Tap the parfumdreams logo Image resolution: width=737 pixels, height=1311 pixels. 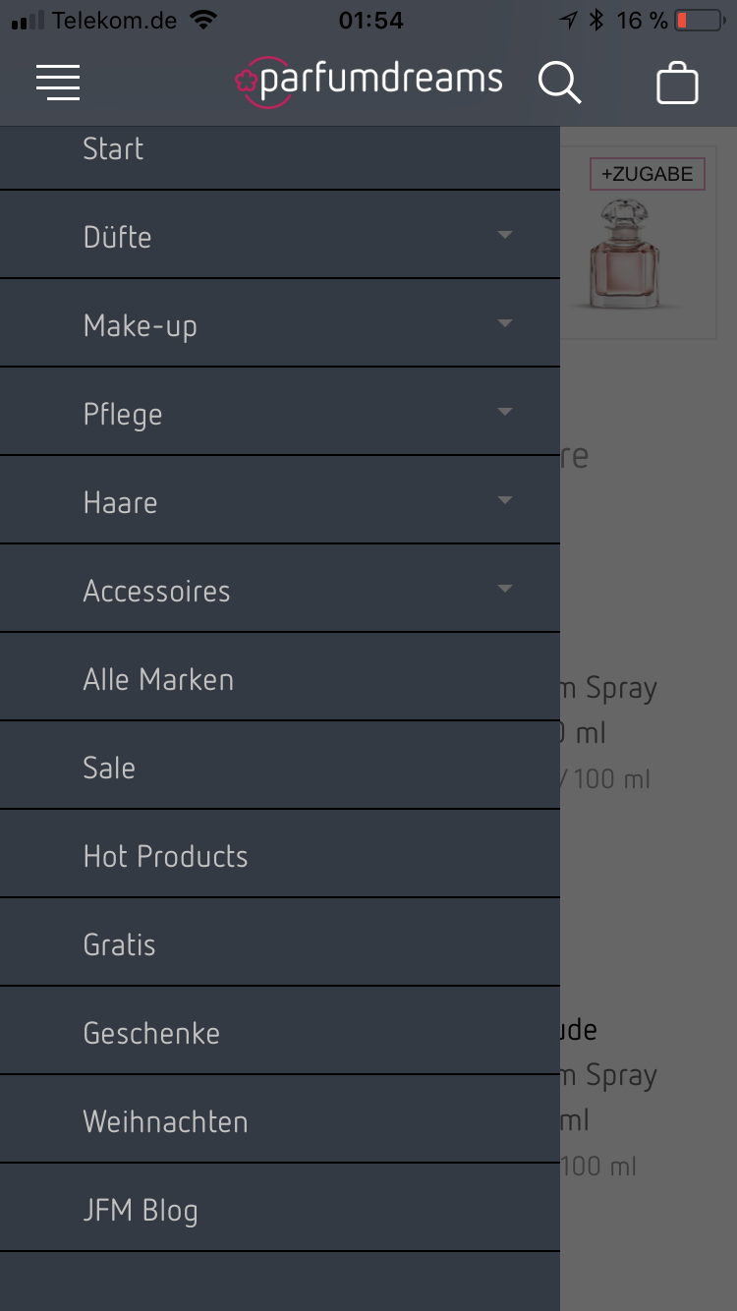click(369, 81)
